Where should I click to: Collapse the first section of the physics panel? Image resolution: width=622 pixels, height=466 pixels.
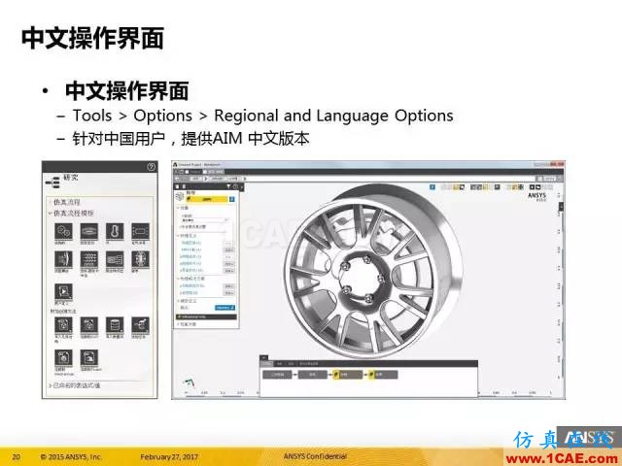pos(178,208)
